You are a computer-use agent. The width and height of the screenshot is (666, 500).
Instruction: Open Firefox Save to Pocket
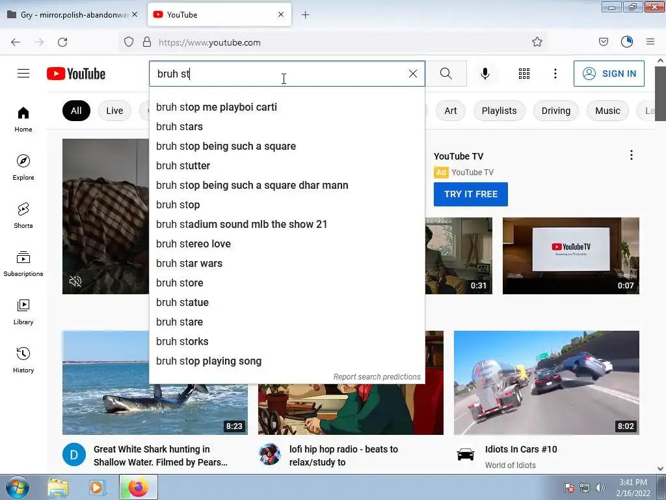click(603, 42)
